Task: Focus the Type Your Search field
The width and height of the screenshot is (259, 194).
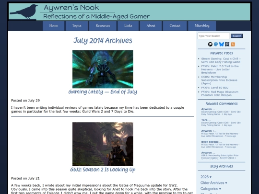Action: click(214, 36)
